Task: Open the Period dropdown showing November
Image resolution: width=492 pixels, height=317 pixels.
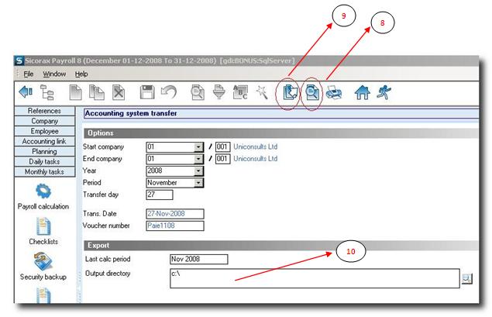Action: point(198,182)
